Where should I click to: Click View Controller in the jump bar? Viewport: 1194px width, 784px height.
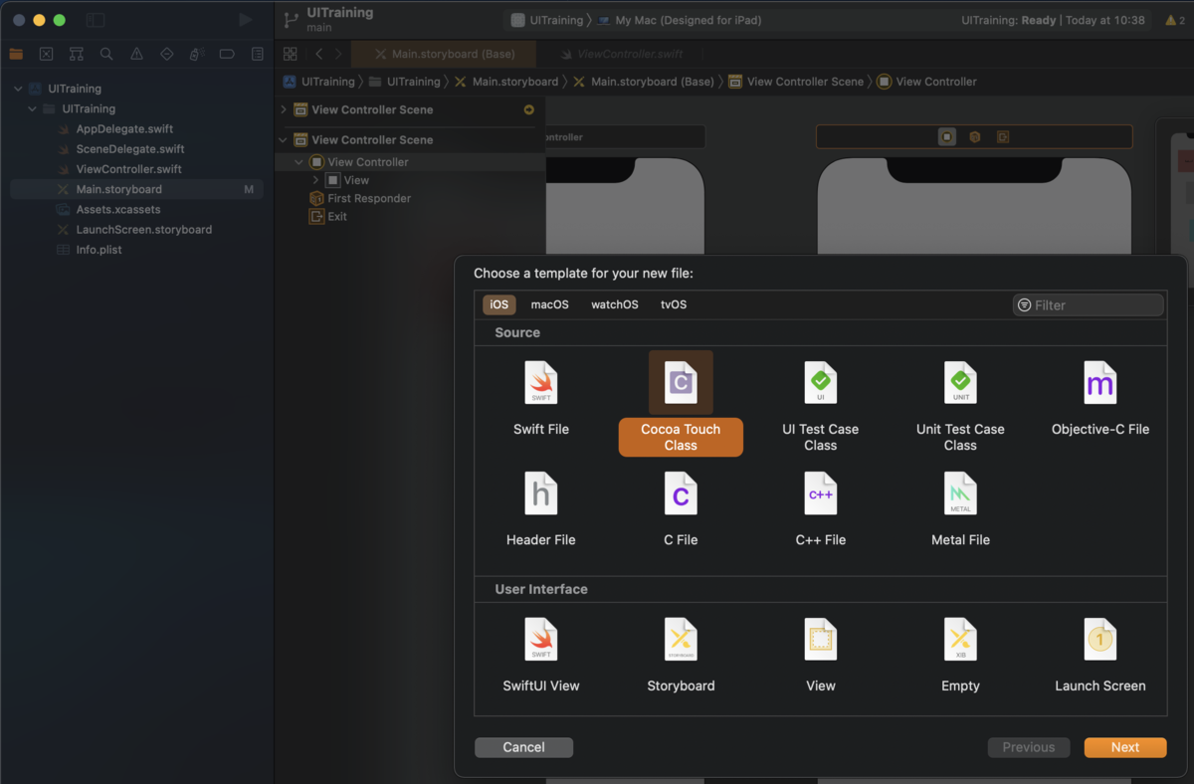[x=927, y=82]
